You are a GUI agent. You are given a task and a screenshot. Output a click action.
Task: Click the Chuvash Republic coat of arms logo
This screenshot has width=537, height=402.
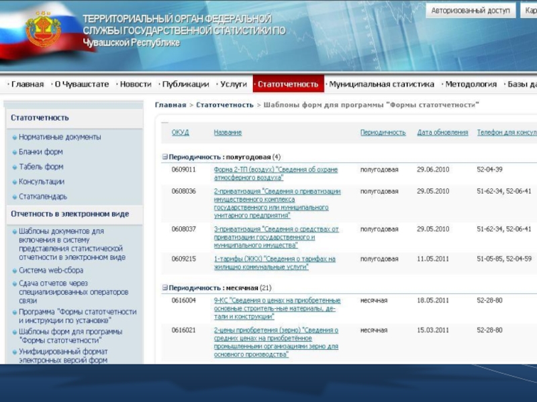[x=43, y=29]
